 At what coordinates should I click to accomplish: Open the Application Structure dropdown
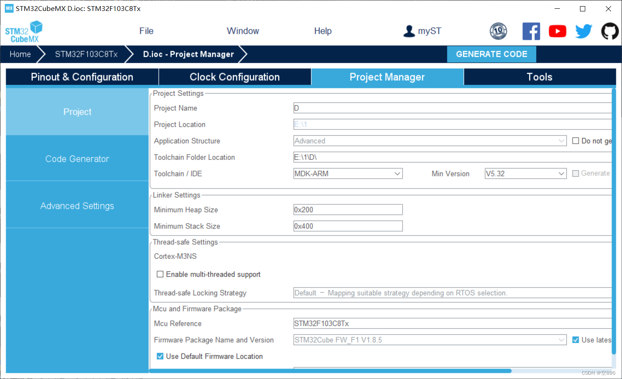coord(430,141)
